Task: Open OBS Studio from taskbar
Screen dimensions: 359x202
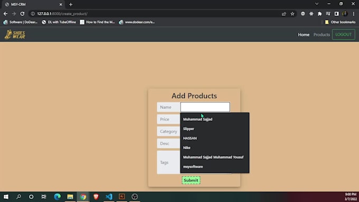Action: coord(135,197)
